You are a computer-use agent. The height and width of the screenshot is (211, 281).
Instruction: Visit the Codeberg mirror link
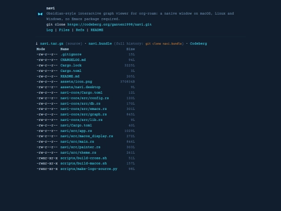click(x=198, y=44)
